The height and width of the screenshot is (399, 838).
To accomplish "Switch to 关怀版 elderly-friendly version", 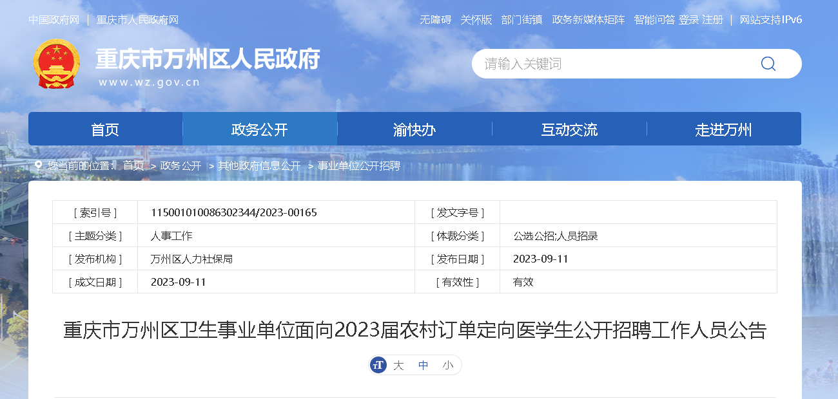I will [476, 20].
